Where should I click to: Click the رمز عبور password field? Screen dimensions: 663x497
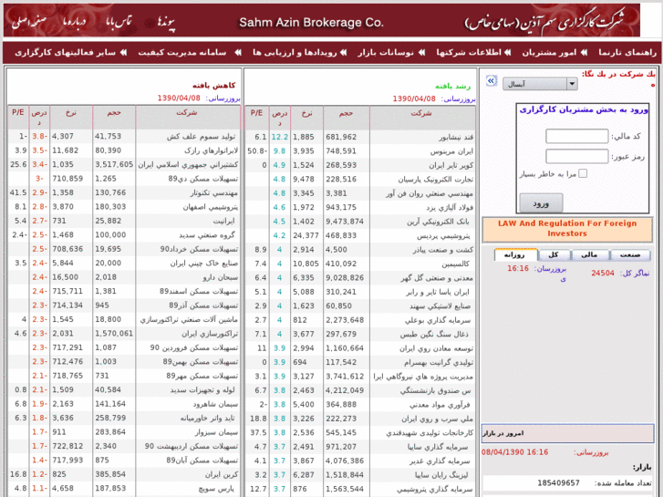click(x=576, y=156)
